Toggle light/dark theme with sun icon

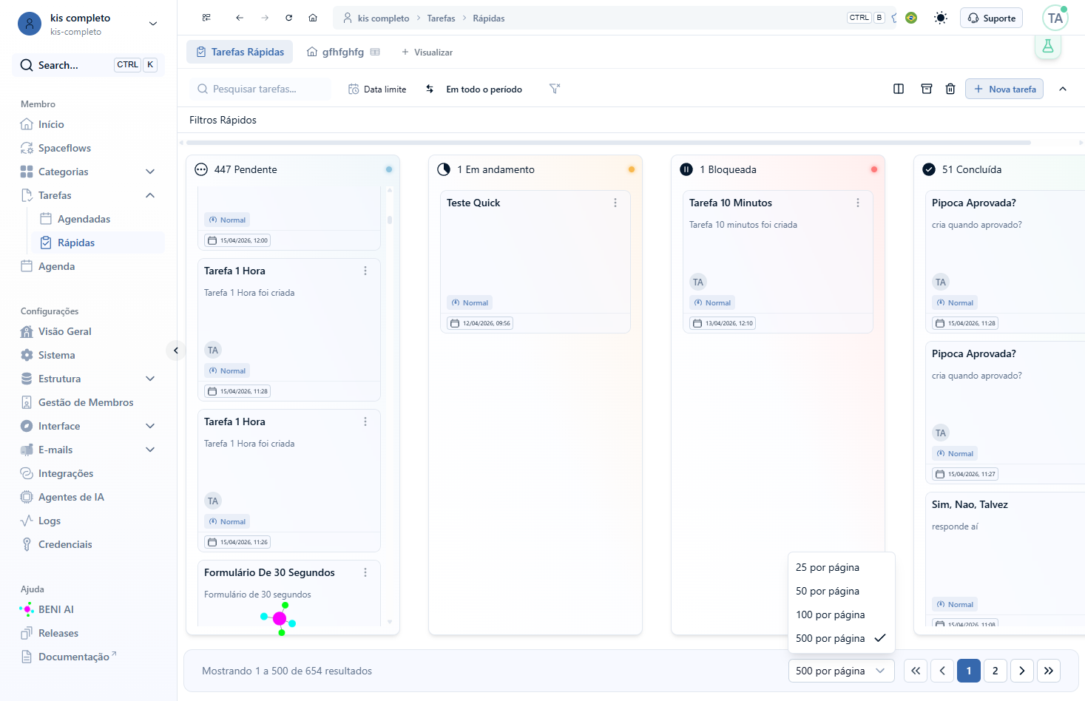pyautogui.click(x=941, y=18)
